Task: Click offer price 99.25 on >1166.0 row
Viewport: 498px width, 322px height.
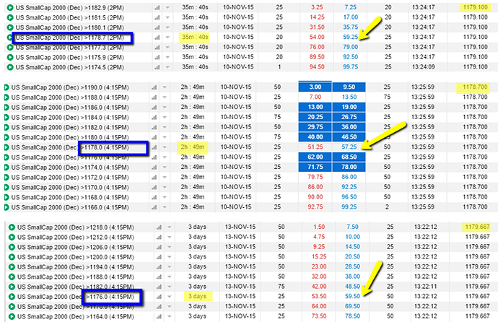Action: (x=349, y=207)
